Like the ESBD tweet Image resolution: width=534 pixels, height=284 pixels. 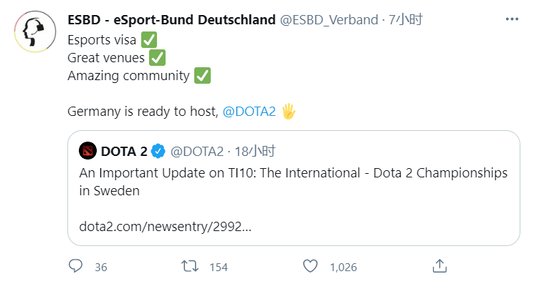310,266
